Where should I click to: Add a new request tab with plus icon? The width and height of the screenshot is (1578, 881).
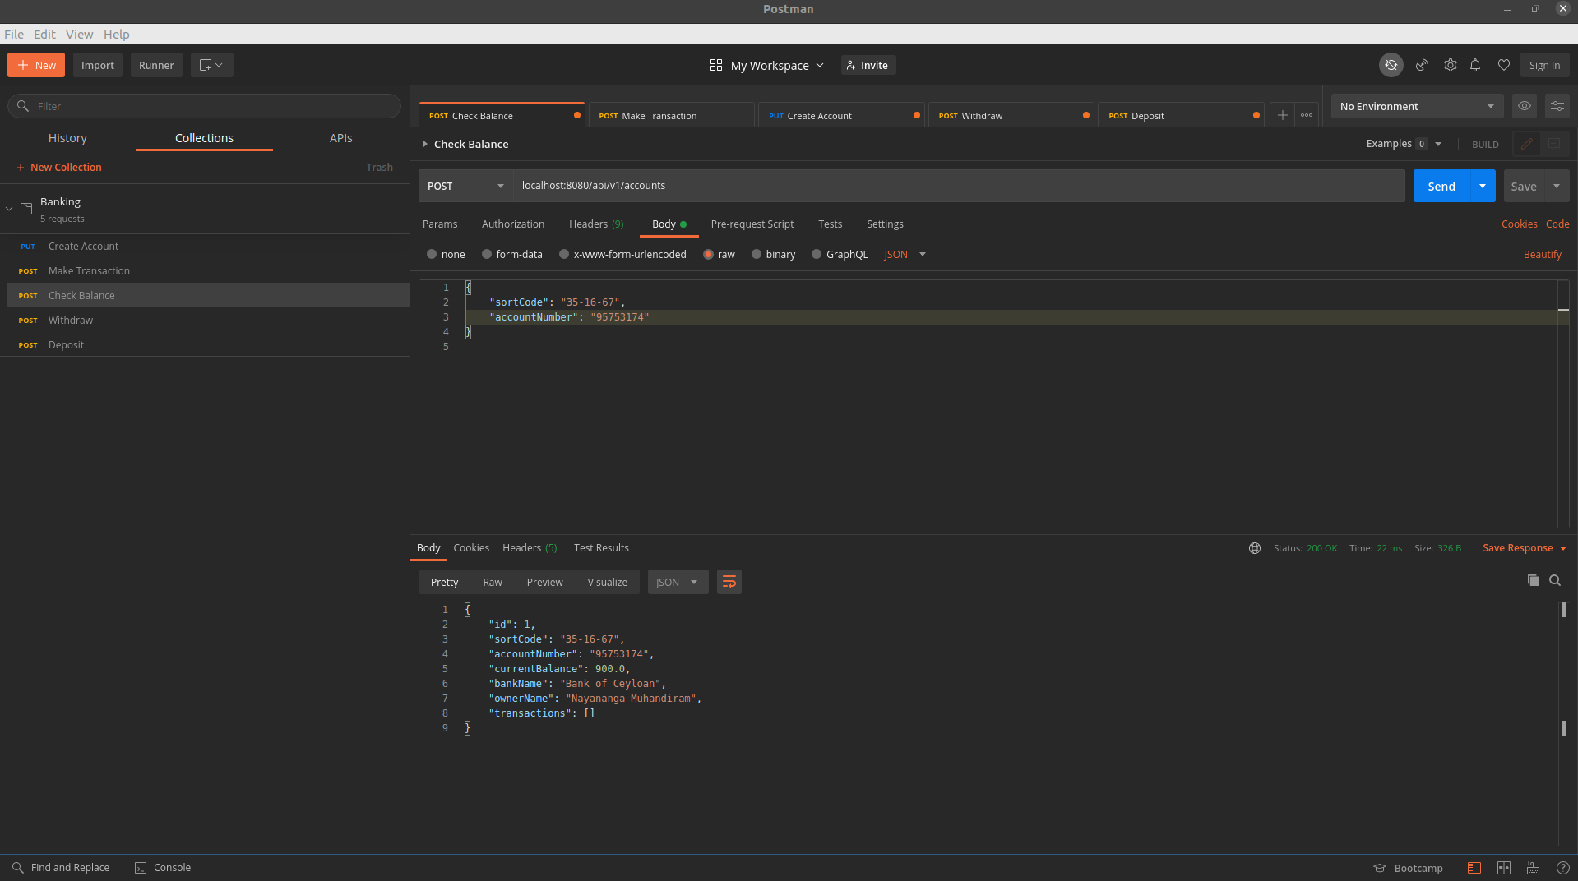click(1282, 115)
